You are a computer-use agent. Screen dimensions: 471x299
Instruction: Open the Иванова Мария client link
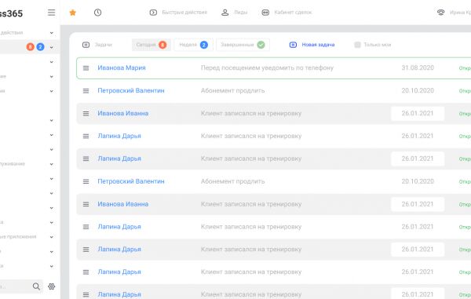pyautogui.click(x=122, y=67)
